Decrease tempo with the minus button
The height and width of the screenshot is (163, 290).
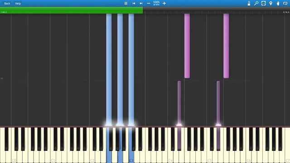149,3
